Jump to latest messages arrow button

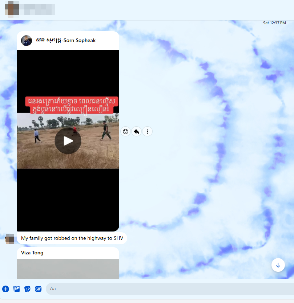[x=278, y=265]
